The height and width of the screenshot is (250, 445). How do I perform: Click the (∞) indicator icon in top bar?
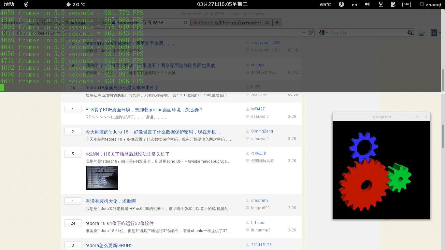click(406, 4)
